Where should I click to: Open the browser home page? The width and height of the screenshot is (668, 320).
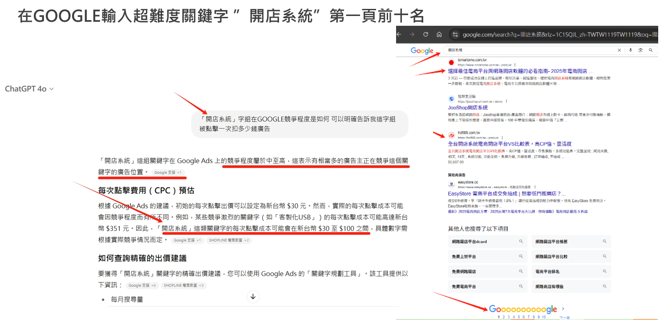click(439, 34)
